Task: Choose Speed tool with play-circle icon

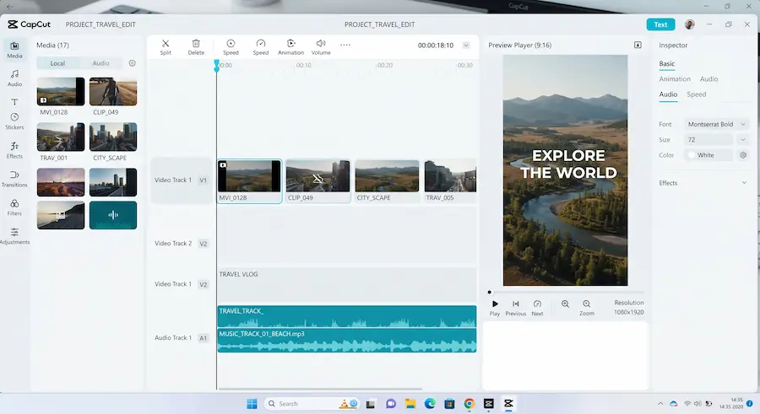Action: pyautogui.click(x=231, y=47)
